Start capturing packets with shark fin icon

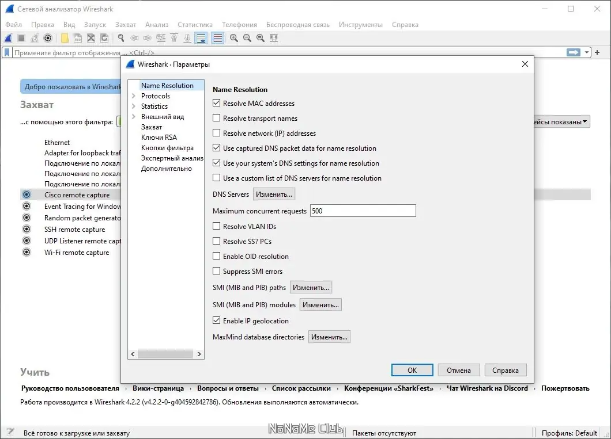point(8,38)
